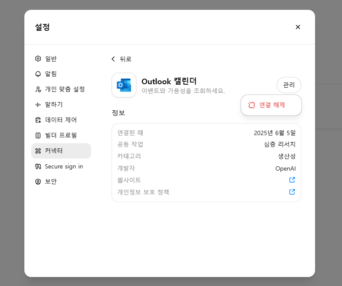
Task: Click the waveform icon beside 말하기
Action: click(38, 105)
